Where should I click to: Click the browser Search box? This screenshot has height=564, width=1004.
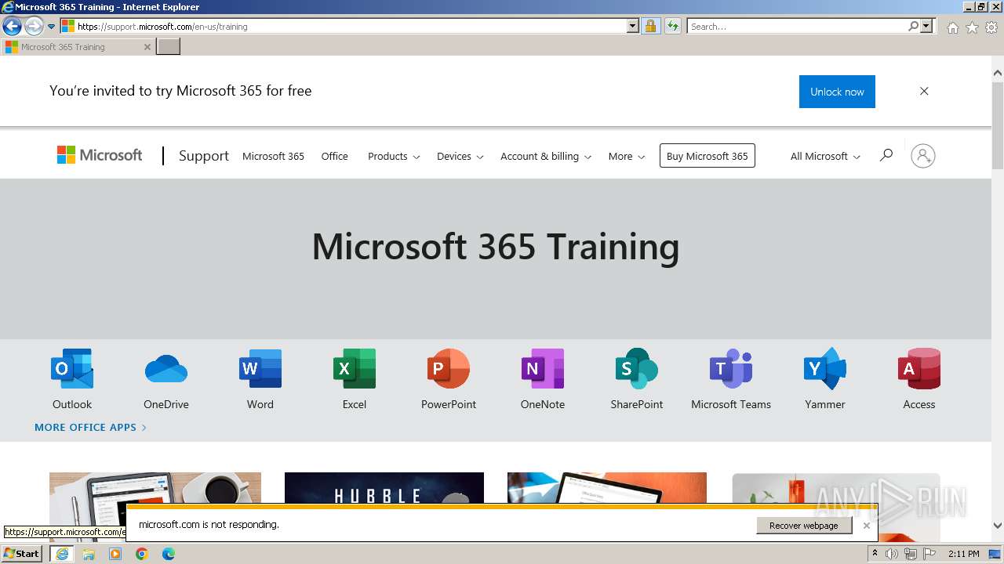797,26
